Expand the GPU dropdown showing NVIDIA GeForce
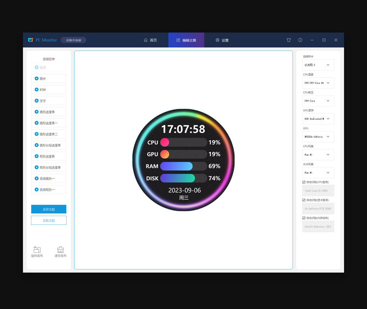 (318, 137)
